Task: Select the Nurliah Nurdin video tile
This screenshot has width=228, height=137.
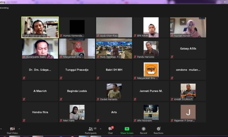Action: (x=188, y=27)
